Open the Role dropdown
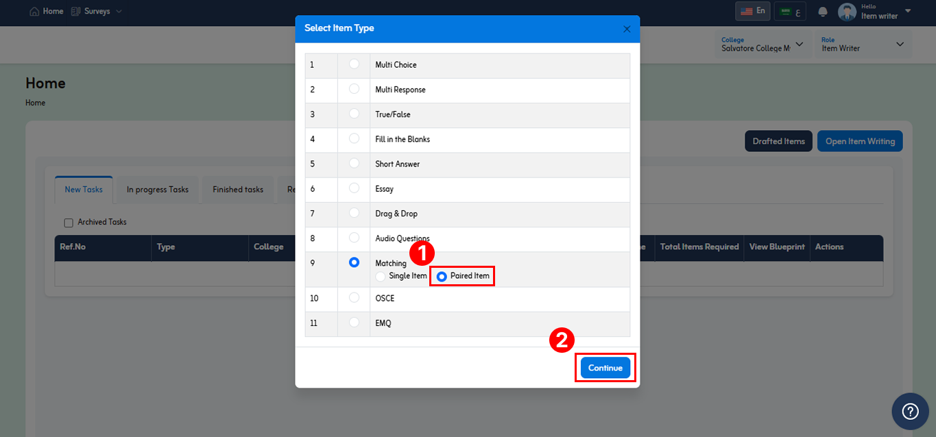The width and height of the screenshot is (936, 437). pyautogui.click(x=864, y=45)
